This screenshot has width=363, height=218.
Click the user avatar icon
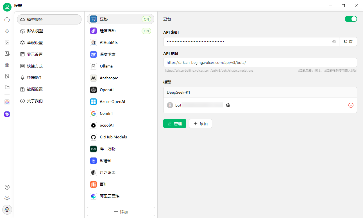(7, 7)
